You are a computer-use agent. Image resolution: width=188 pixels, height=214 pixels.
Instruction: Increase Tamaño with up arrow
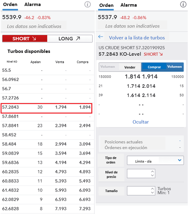click(152, 189)
